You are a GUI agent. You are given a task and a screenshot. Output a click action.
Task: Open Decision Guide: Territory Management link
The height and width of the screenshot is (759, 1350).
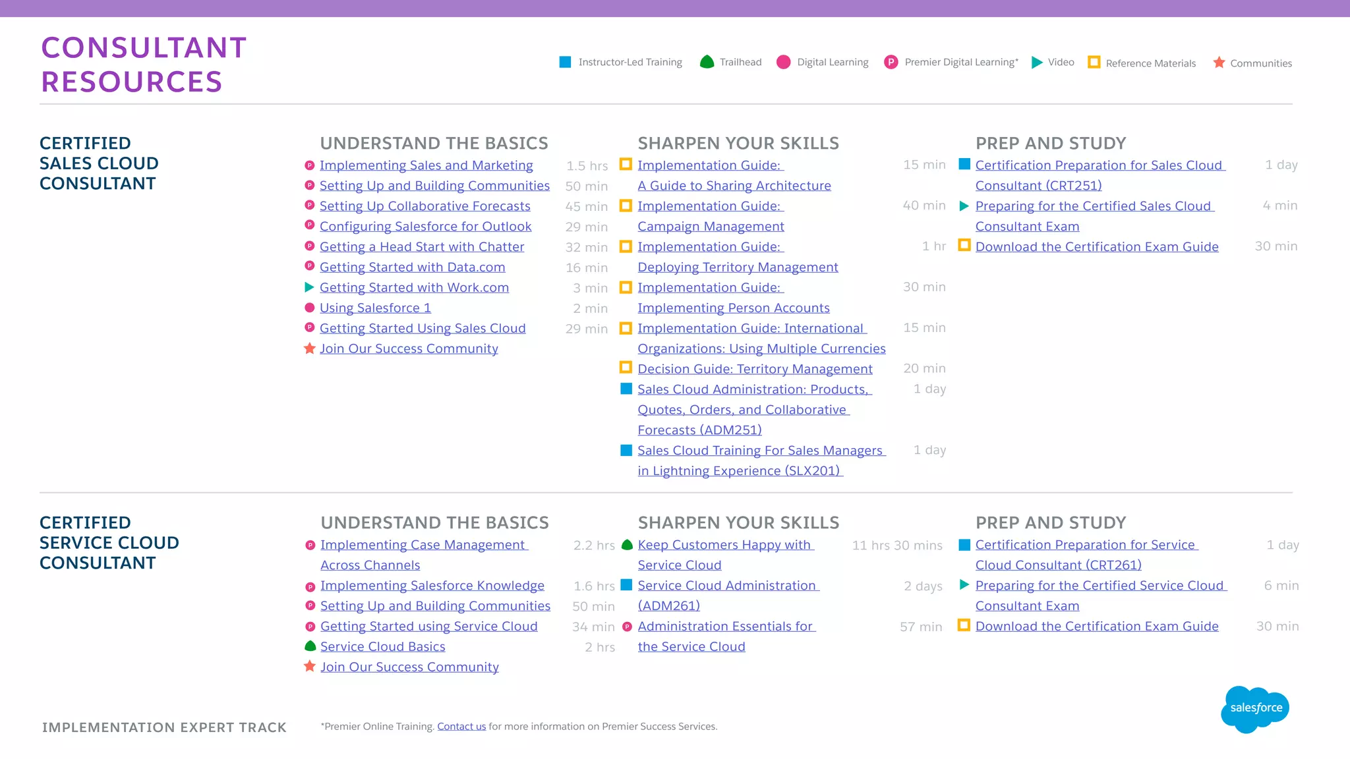click(755, 369)
